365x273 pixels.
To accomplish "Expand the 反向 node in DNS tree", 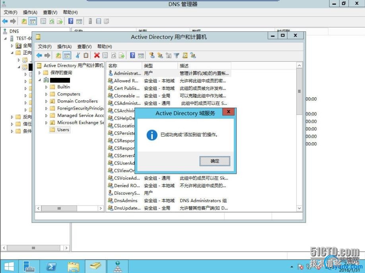I will coord(12,117).
